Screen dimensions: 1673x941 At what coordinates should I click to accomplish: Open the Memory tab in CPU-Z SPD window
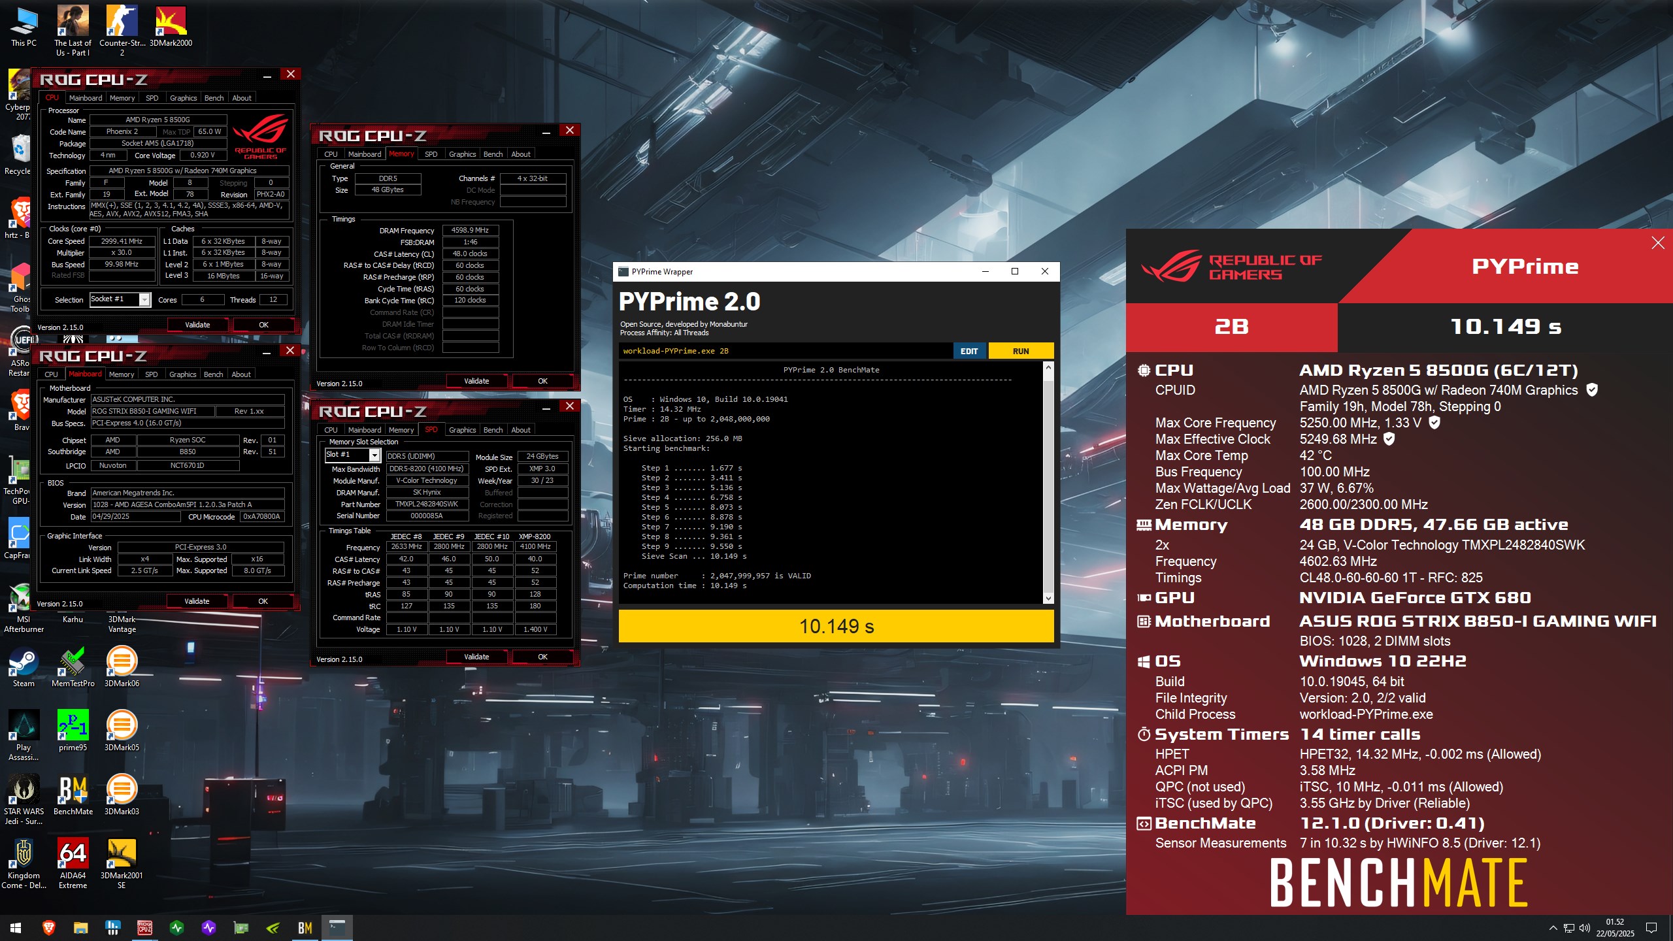(401, 430)
